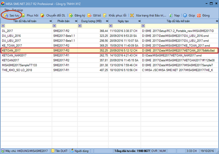Image resolution: width=219 pixels, height=154 pixels.
Task: Select the DU_LIEU_2016 row
Action: click(x=109, y=36)
